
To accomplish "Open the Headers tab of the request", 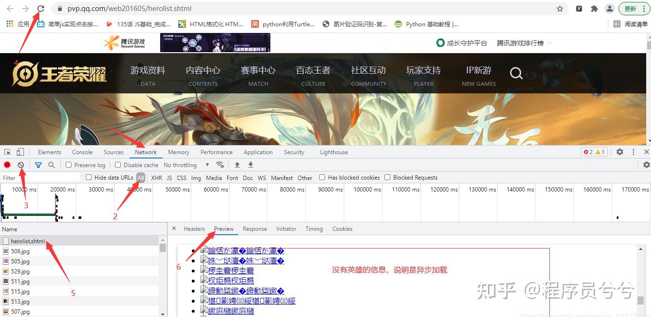I will [x=194, y=229].
